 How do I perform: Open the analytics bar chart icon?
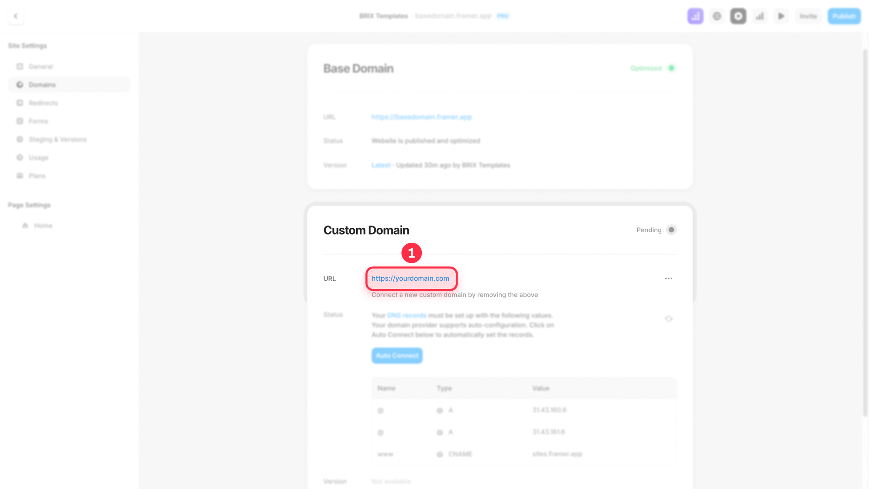pos(759,16)
